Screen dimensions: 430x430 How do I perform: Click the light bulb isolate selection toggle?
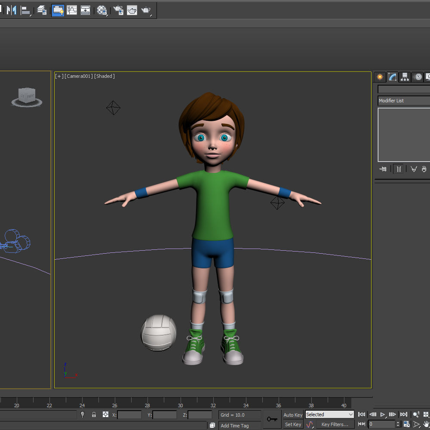(82, 415)
